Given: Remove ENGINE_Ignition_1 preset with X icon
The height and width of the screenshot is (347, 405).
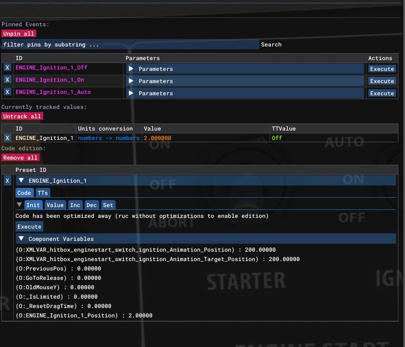Looking at the screenshot, I should pos(7,181).
